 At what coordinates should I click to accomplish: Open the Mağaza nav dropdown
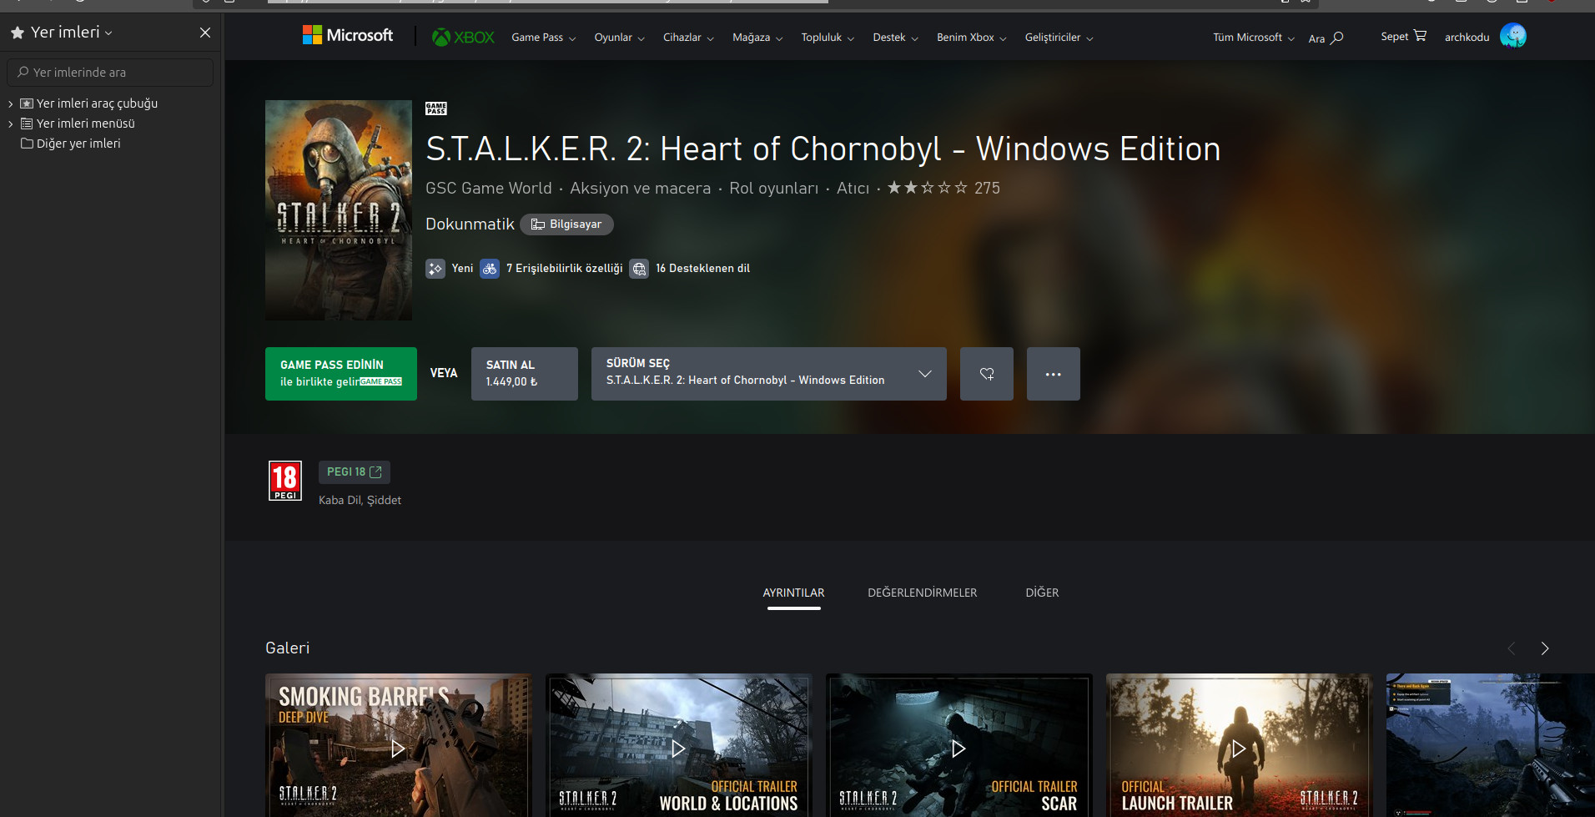(757, 38)
